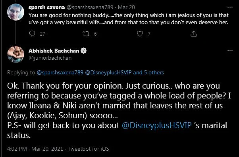This screenshot has width=239, height=157.
Task: Retweet sparsh saxena's tweet
Action: click(x=86, y=34)
